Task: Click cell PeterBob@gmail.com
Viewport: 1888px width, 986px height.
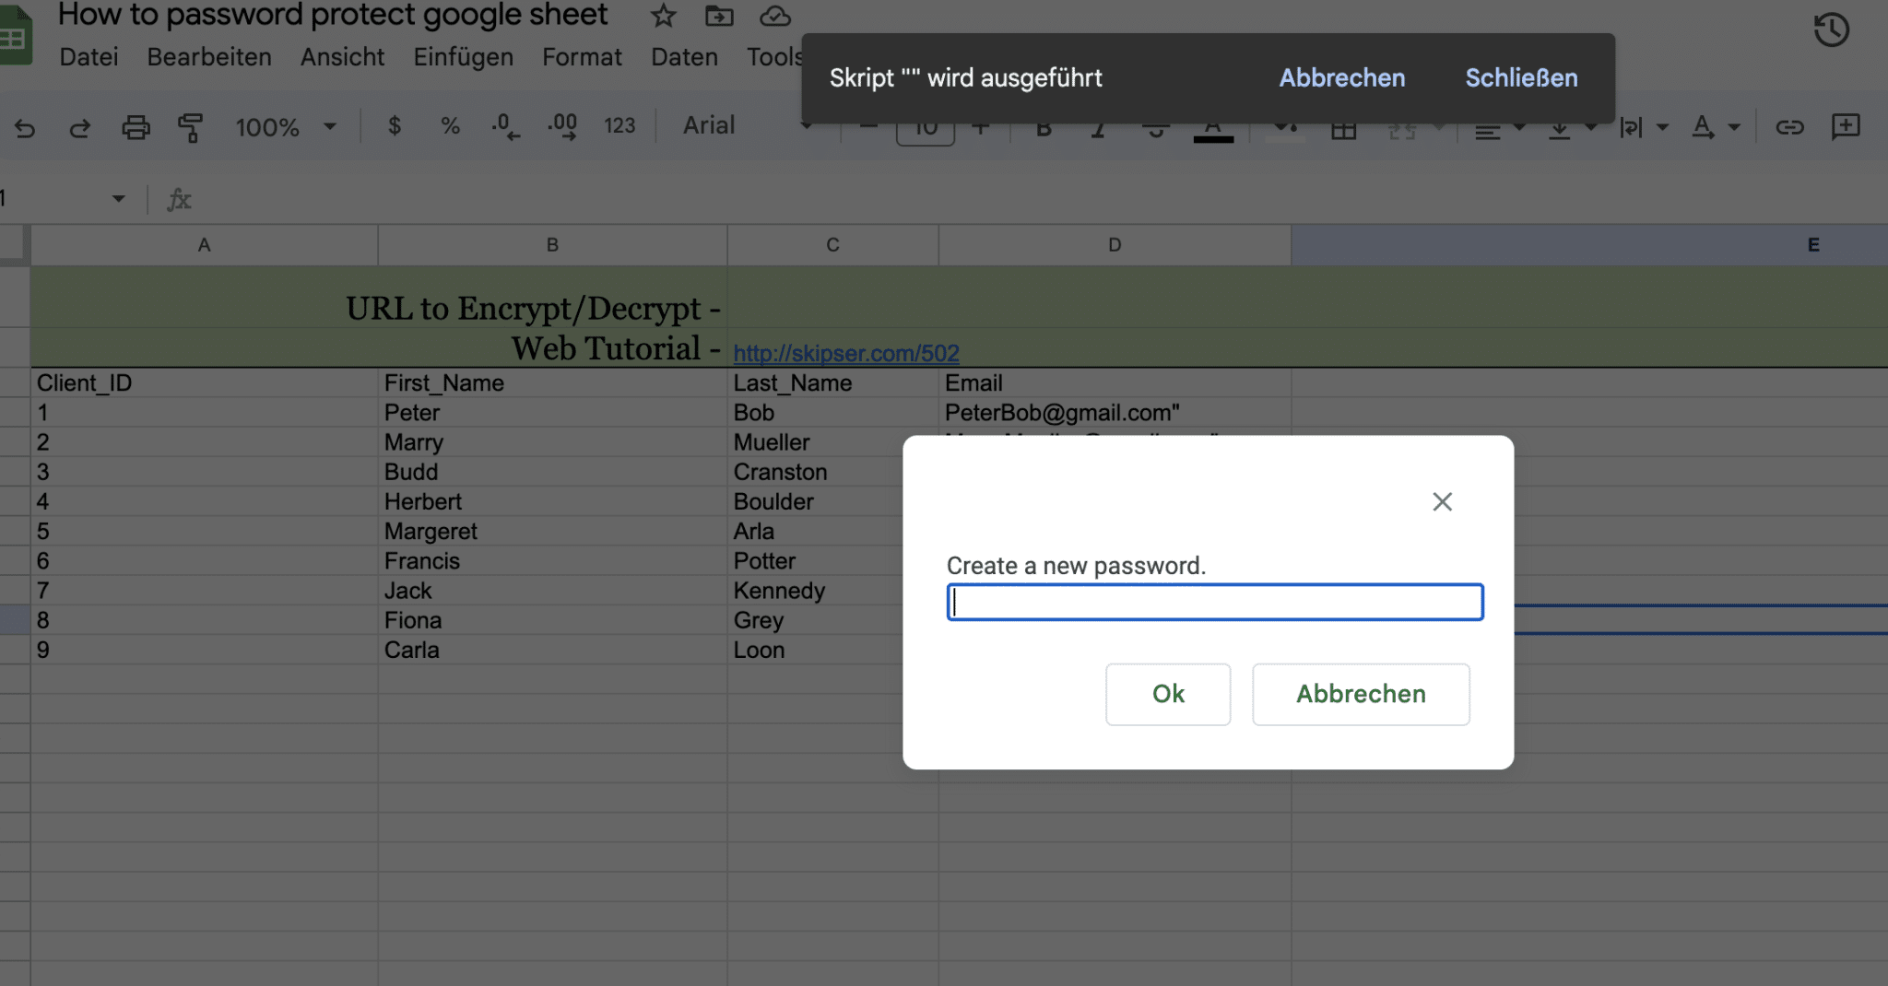Action: pos(1115,413)
